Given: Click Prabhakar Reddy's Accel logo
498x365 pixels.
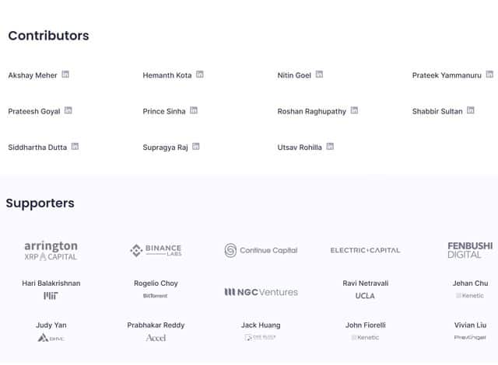Looking at the screenshot, I should coord(156,338).
